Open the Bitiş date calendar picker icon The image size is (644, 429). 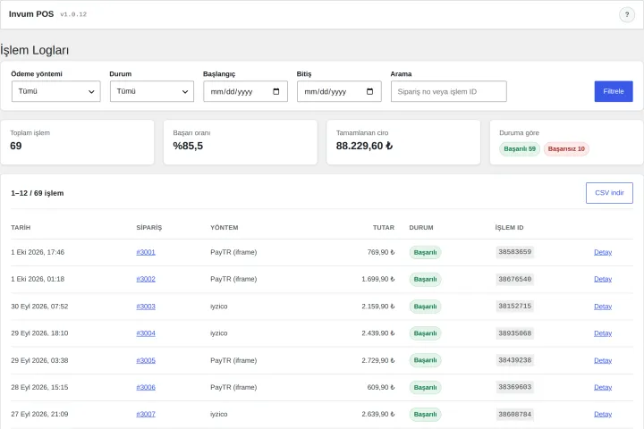coord(369,91)
